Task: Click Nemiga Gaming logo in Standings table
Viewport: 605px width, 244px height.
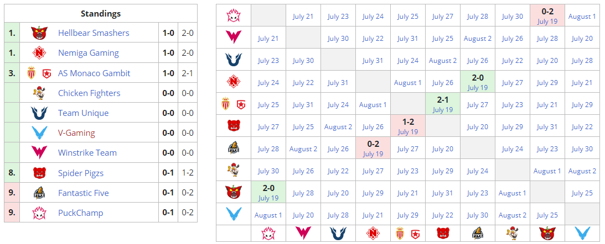Action: 39,53
